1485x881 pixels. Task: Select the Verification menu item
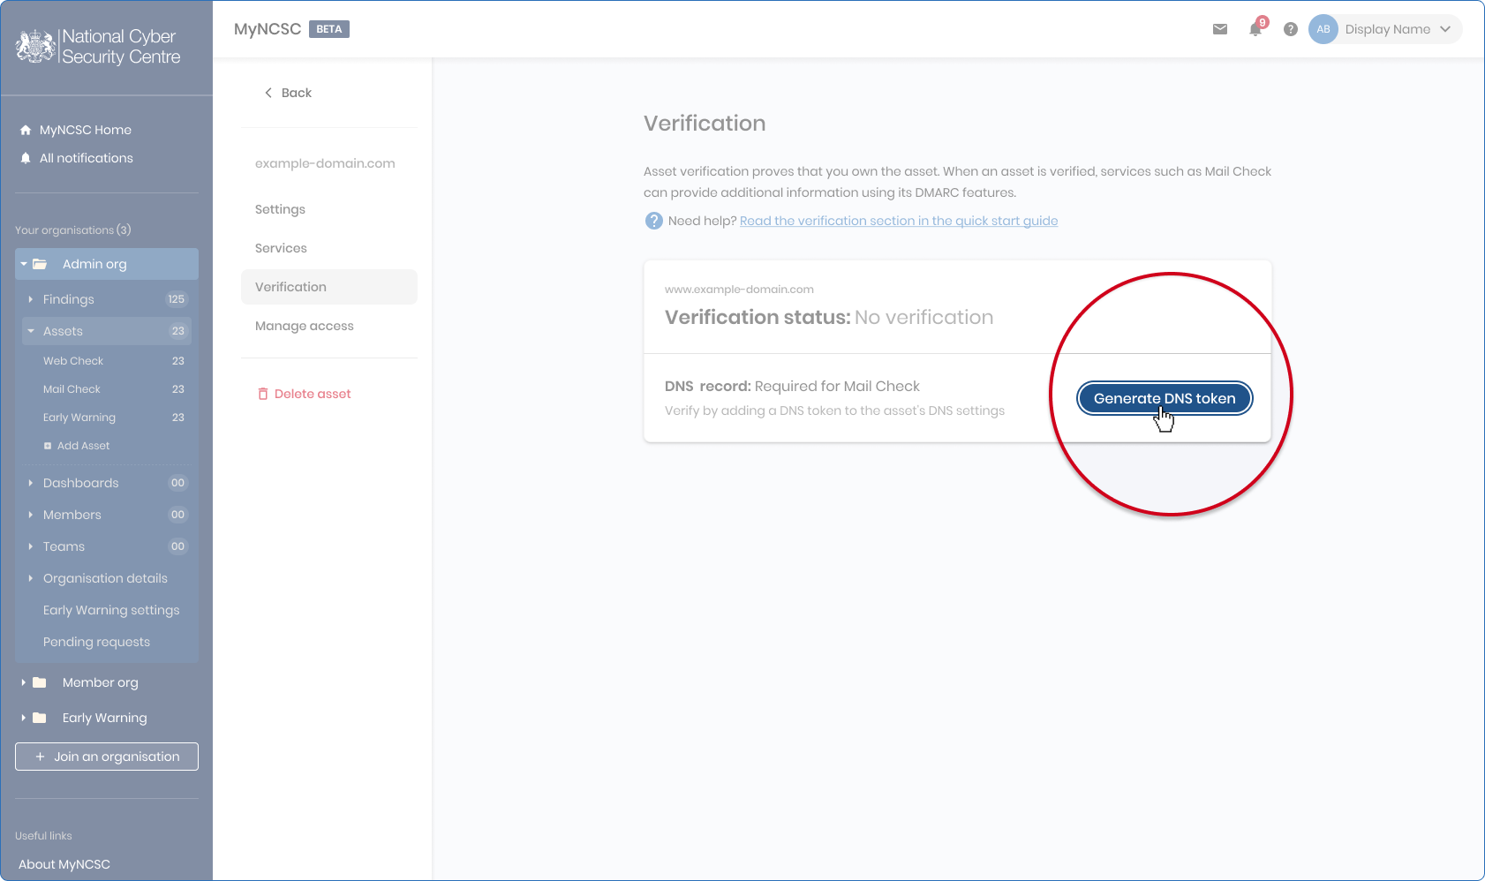(x=328, y=287)
